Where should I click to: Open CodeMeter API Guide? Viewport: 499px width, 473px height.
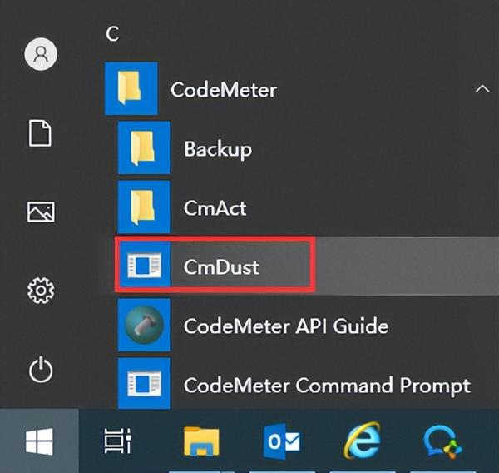click(286, 326)
